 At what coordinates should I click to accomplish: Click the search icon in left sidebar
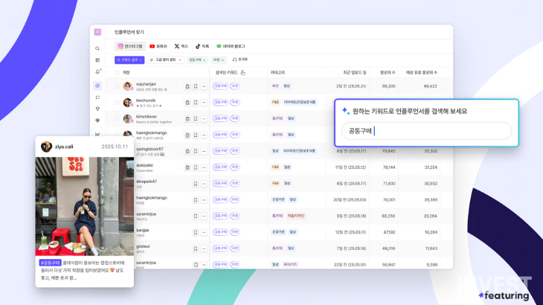click(x=97, y=47)
